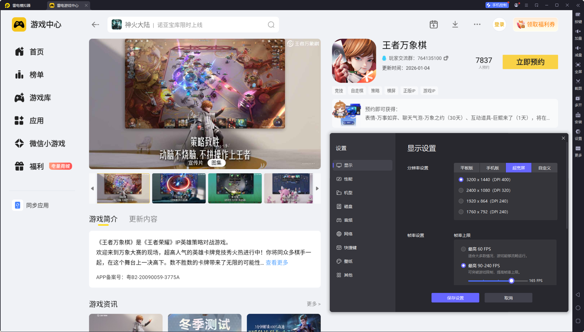Expand the three-dots more options menu
Image resolution: width=584 pixels, height=332 pixels.
pyautogui.click(x=477, y=24)
